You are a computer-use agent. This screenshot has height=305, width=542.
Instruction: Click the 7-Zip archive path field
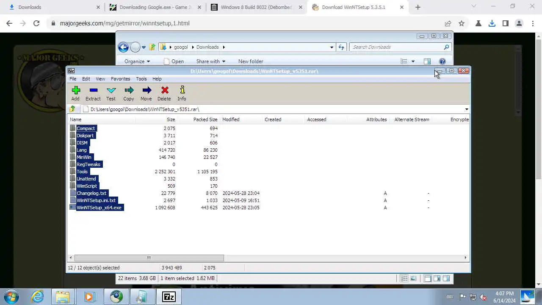(273, 109)
